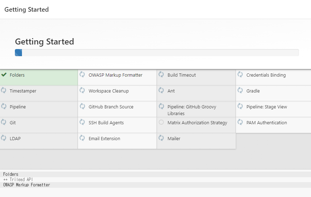
Task: Click the spinner icon beside SSH Build Agents
Action: click(82, 122)
